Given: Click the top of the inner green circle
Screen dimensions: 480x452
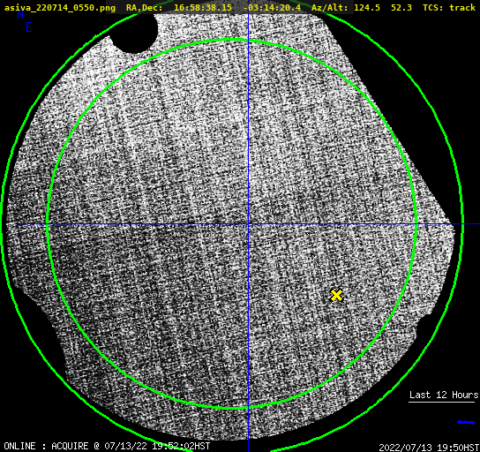Looking at the screenshot, I should click(x=233, y=40).
